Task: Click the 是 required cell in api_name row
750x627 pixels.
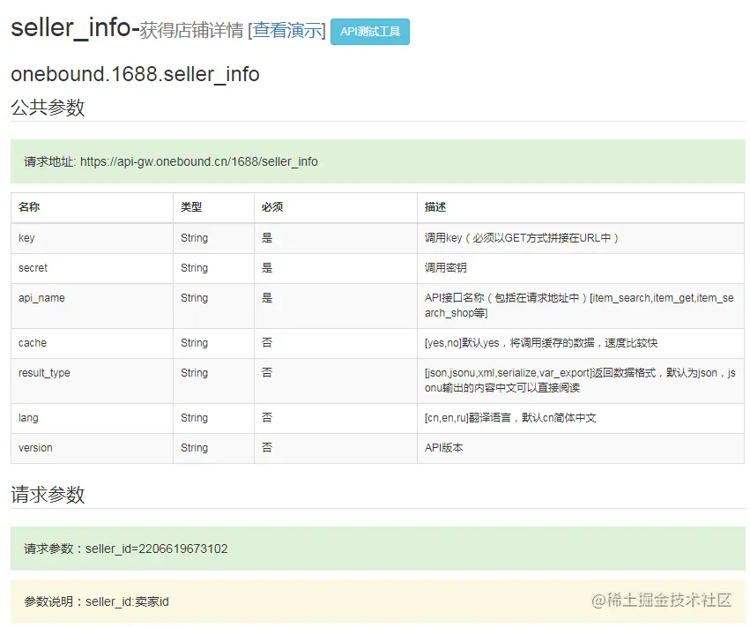Action: tap(335, 305)
